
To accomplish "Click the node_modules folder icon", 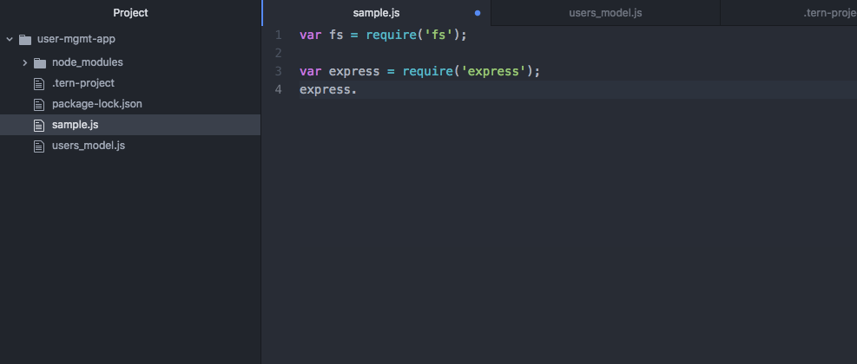I will tap(40, 62).
